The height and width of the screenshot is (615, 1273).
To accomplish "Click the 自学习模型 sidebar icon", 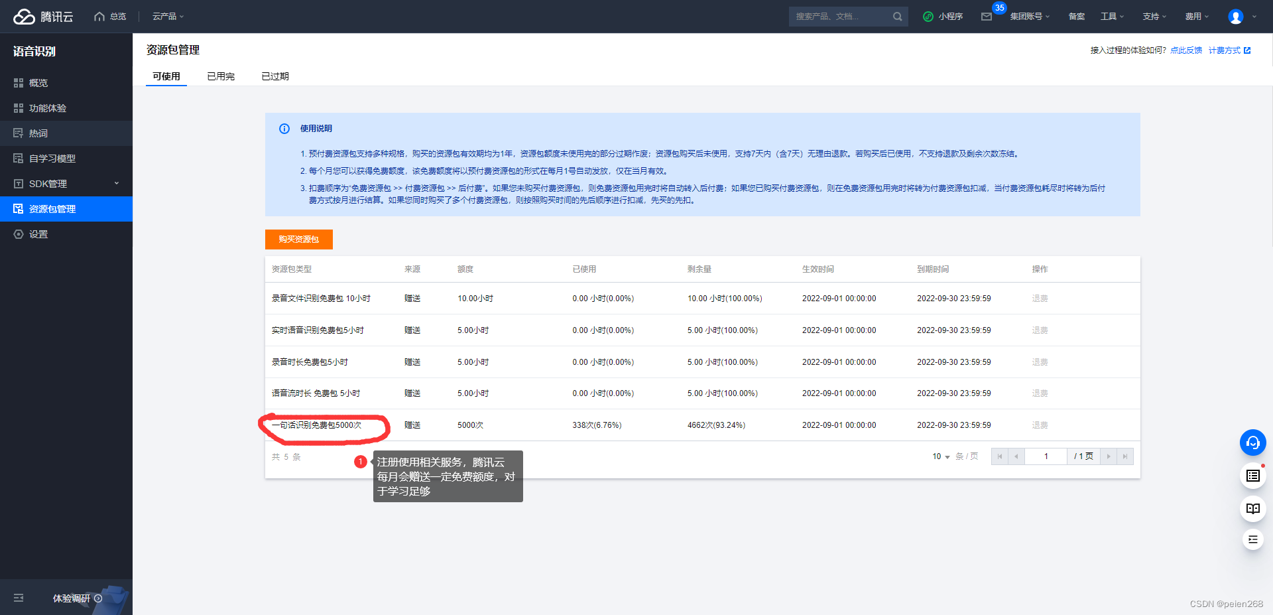I will tap(19, 159).
